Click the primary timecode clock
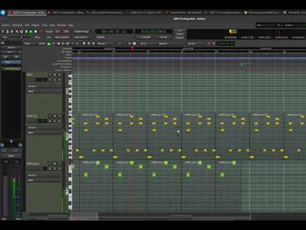This screenshot has height=230, width=306. (x=114, y=31)
